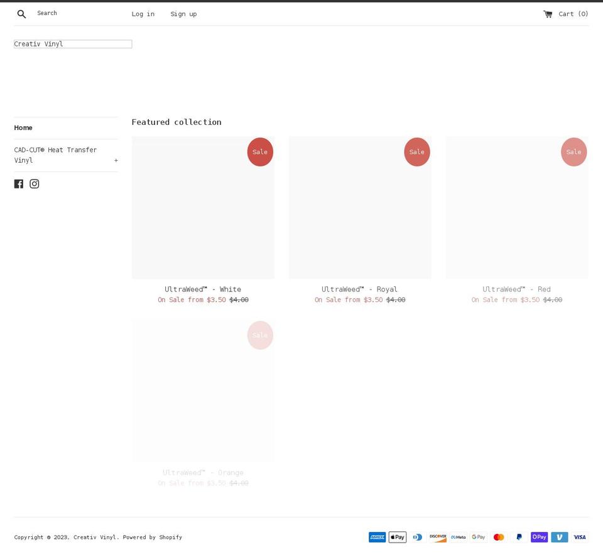The image size is (603, 557).
Task: Open the UltraWeed White product thumbnail
Action: (203, 207)
